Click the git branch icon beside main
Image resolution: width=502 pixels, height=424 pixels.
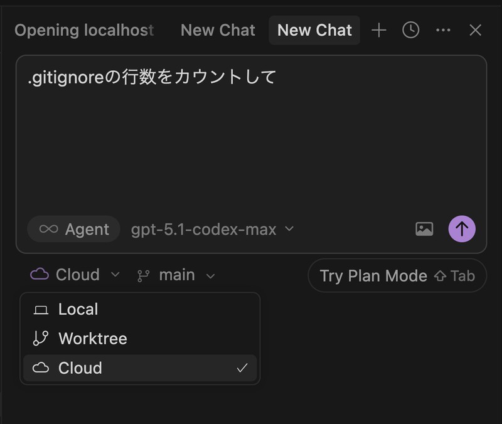143,275
